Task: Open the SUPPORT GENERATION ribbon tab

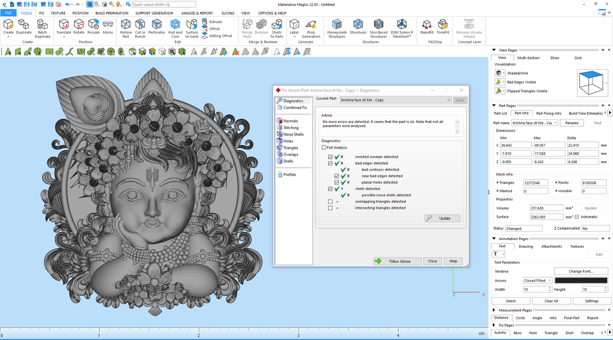Action: coord(154,13)
